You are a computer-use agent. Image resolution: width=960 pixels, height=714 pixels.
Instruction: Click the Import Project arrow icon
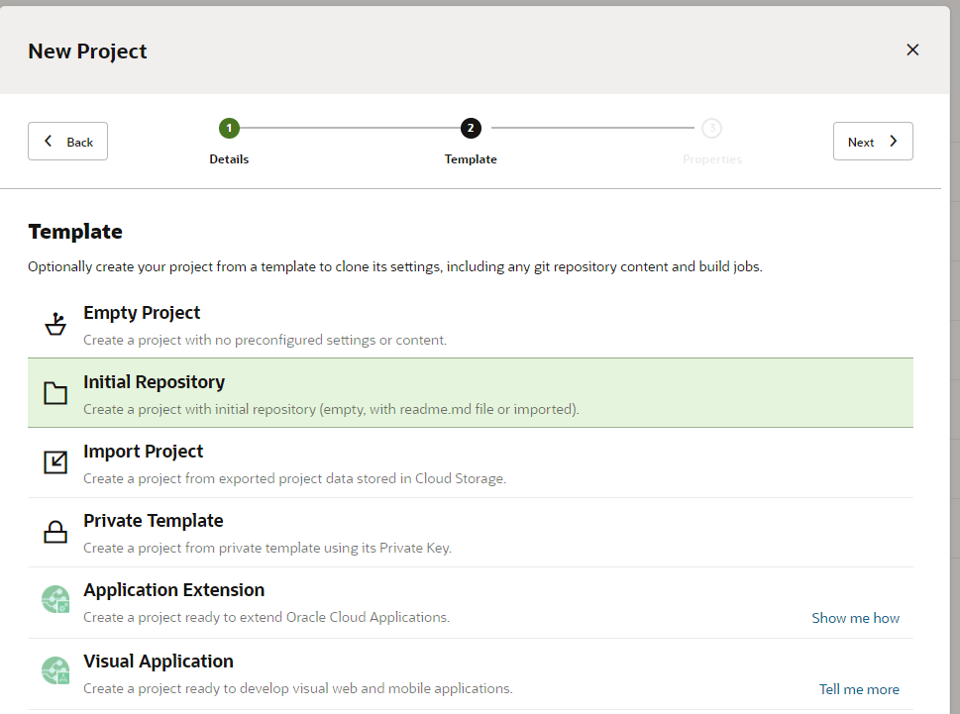click(55, 462)
